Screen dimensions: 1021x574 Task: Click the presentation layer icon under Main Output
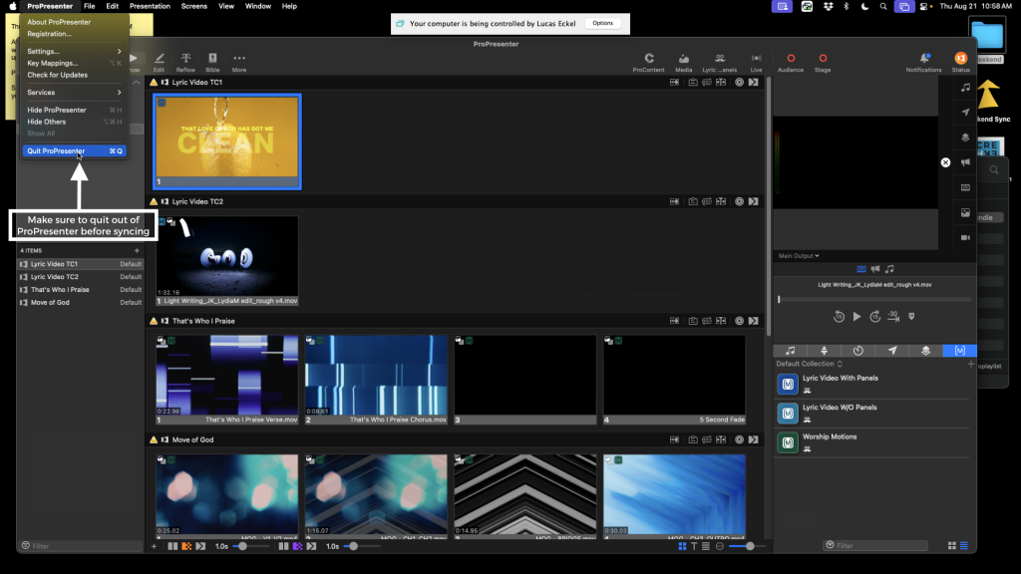coord(861,269)
